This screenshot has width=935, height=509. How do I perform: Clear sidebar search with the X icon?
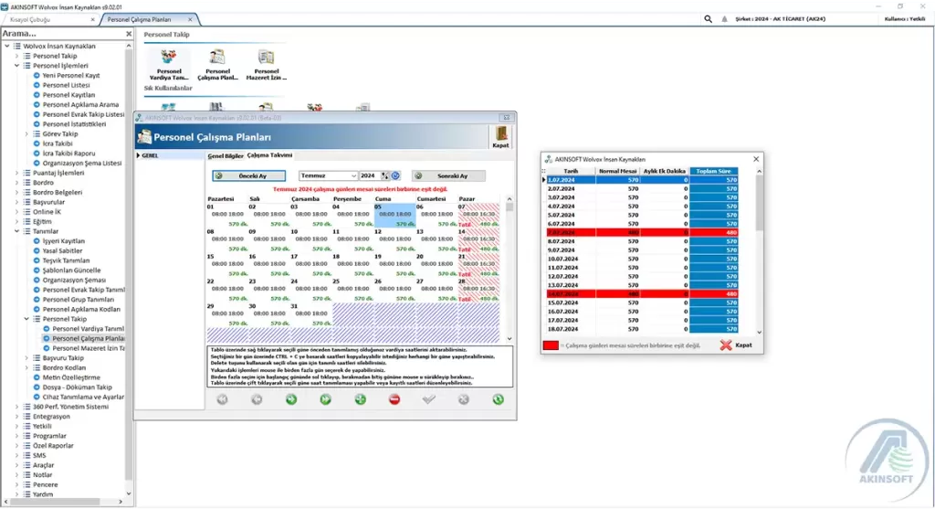(x=129, y=34)
